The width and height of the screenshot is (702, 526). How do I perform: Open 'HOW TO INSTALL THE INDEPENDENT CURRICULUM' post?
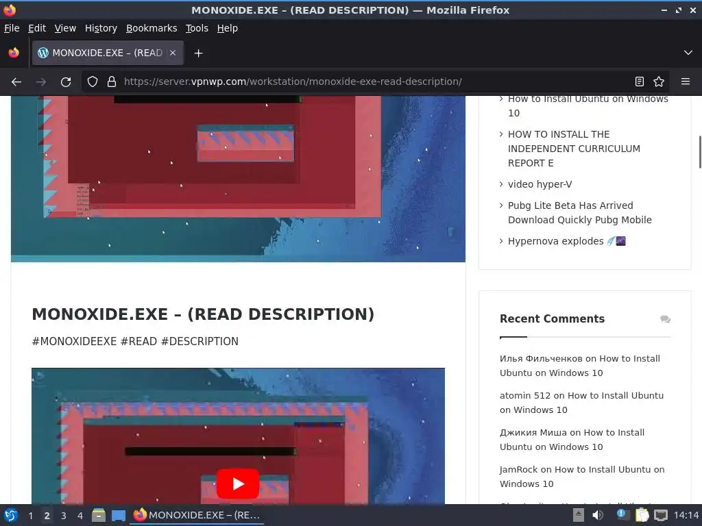click(x=574, y=149)
